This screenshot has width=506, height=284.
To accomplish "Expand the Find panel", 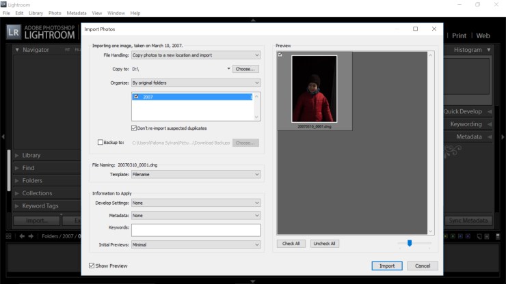I will tap(17, 168).
